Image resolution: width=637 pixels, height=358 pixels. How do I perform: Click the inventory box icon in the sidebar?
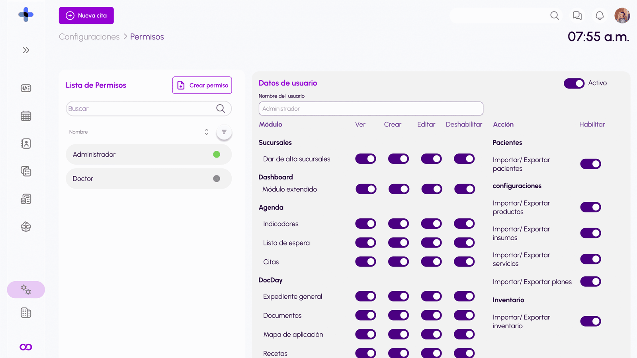click(x=25, y=227)
